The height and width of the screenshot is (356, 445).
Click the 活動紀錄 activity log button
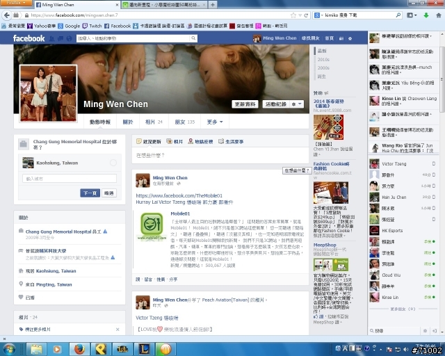276,104
